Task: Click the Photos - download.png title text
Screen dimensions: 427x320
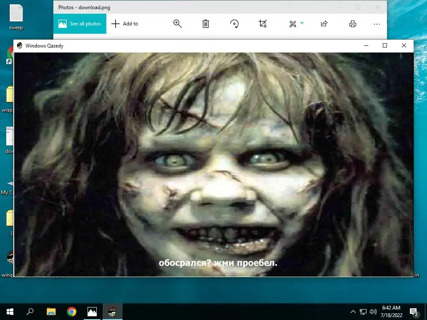Action: 84,7
